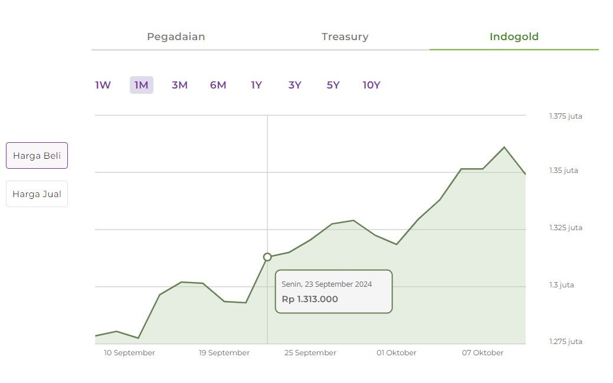The width and height of the screenshot is (613, 383).
Task: Toggle the Harga Beli price view
Action: tap(37, 156)
